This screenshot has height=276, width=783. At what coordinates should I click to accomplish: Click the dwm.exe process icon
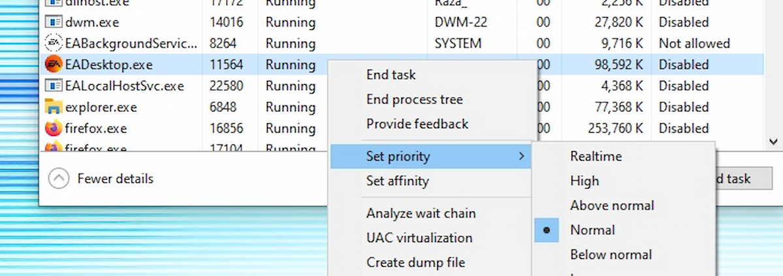pos(53,22)
